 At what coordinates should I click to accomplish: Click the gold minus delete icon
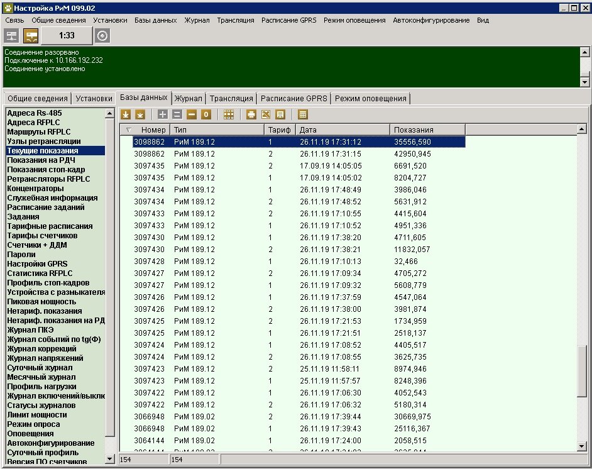(192, 114)
